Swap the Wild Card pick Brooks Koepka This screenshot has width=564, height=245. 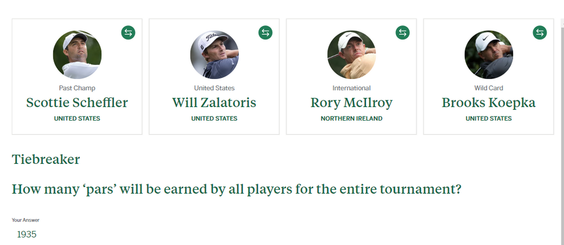pyautogui.click(x=540, y=33)
